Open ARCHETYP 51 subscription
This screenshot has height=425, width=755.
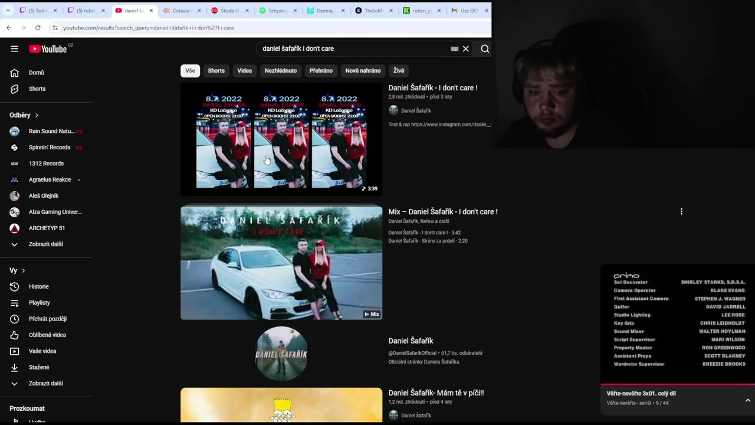(46, 228)
